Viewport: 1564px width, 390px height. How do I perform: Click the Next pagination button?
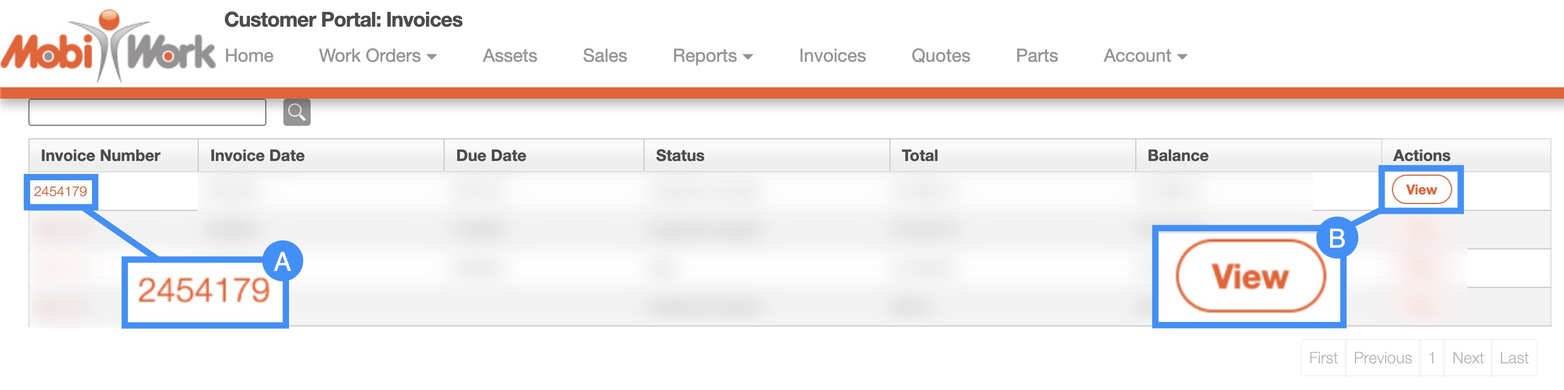tap(1467, 358)
